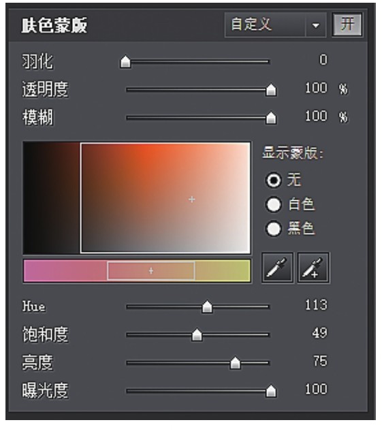
Task: Click the 亮度 brightness slider handle
Action: point(235,362)
